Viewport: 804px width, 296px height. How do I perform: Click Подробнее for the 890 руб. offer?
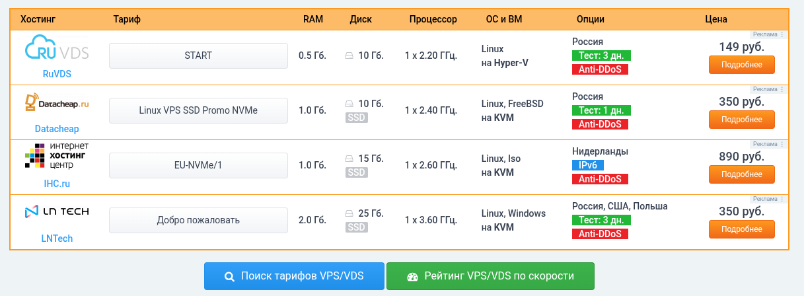tap(742, 174)
